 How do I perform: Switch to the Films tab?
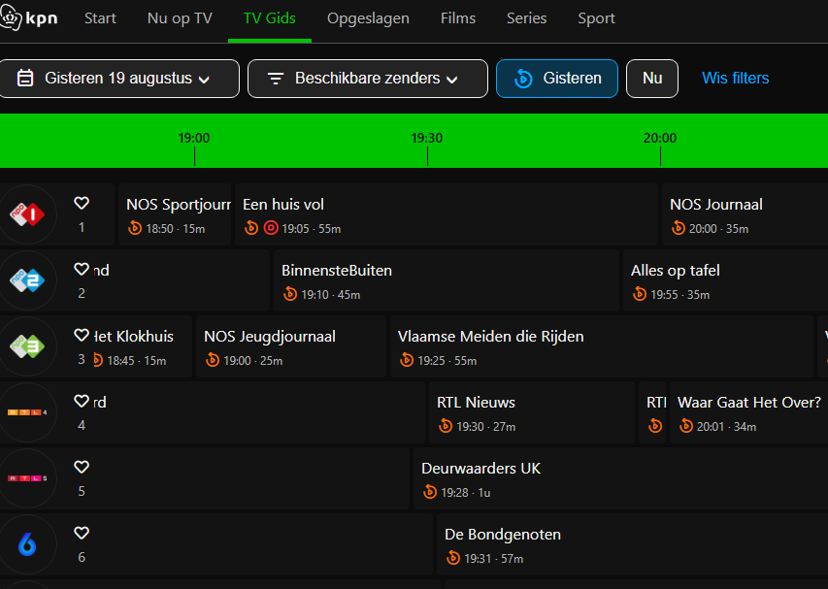[x=458, y=18]
